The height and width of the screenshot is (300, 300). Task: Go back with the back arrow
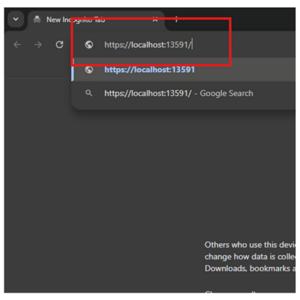pos(17,45)
